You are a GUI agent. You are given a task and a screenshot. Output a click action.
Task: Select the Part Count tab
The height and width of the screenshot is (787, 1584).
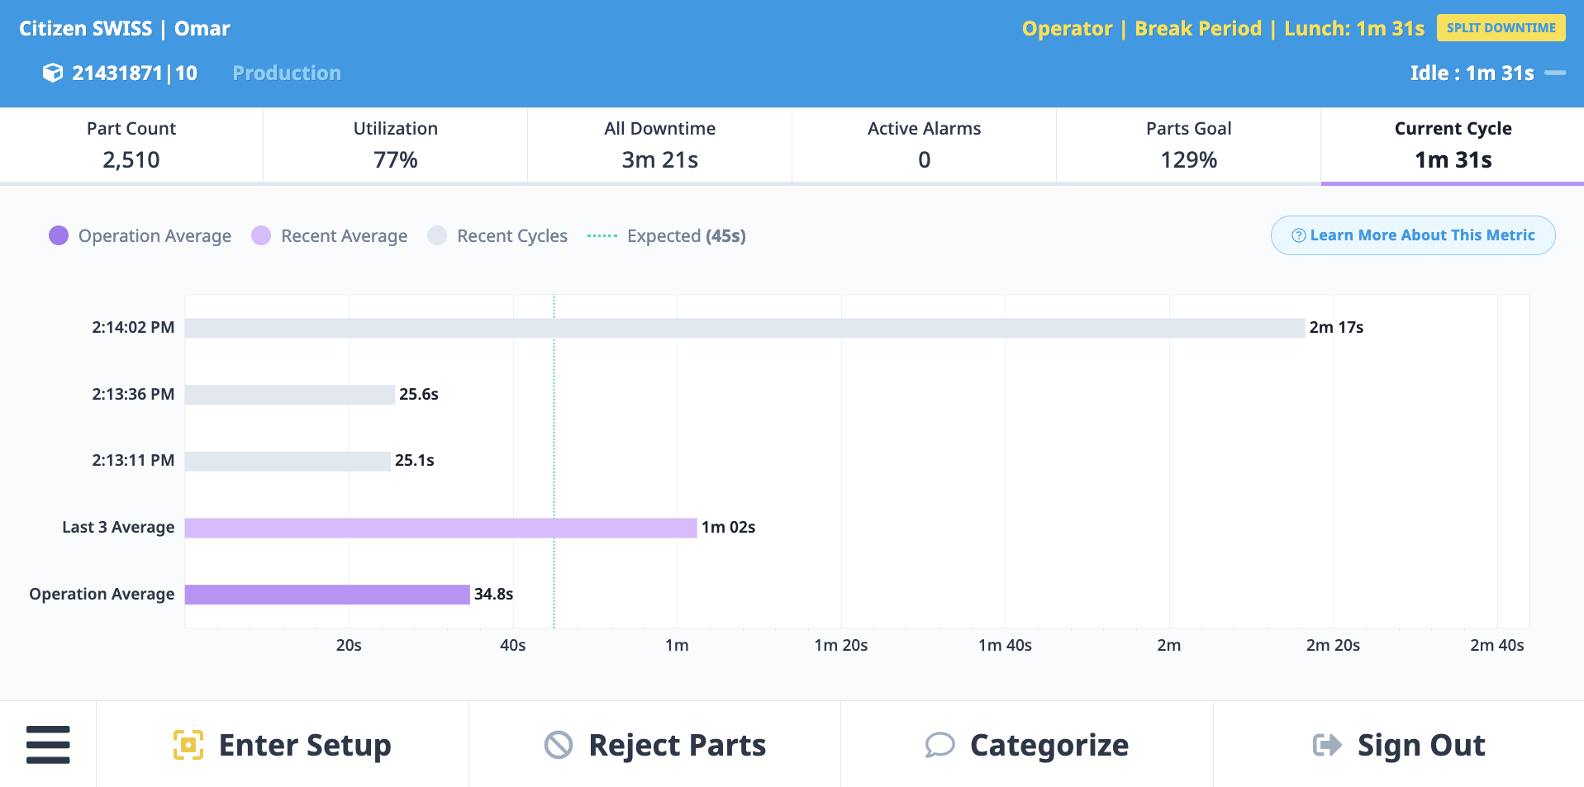131,145
